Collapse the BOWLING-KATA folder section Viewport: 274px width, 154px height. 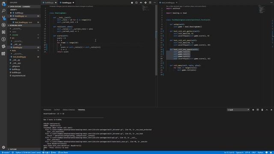[x=24, y=26]
